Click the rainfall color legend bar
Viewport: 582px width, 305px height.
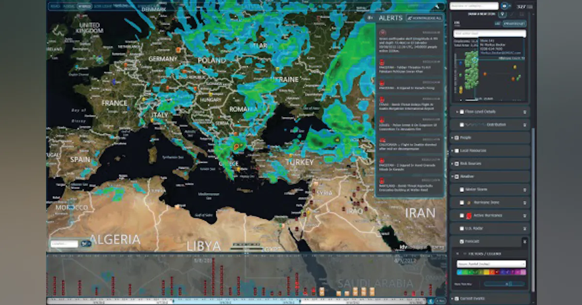coord(491,272)
